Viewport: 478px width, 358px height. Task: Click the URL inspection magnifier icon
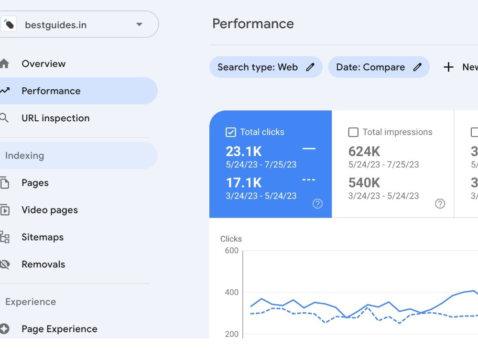click(4, 117)
